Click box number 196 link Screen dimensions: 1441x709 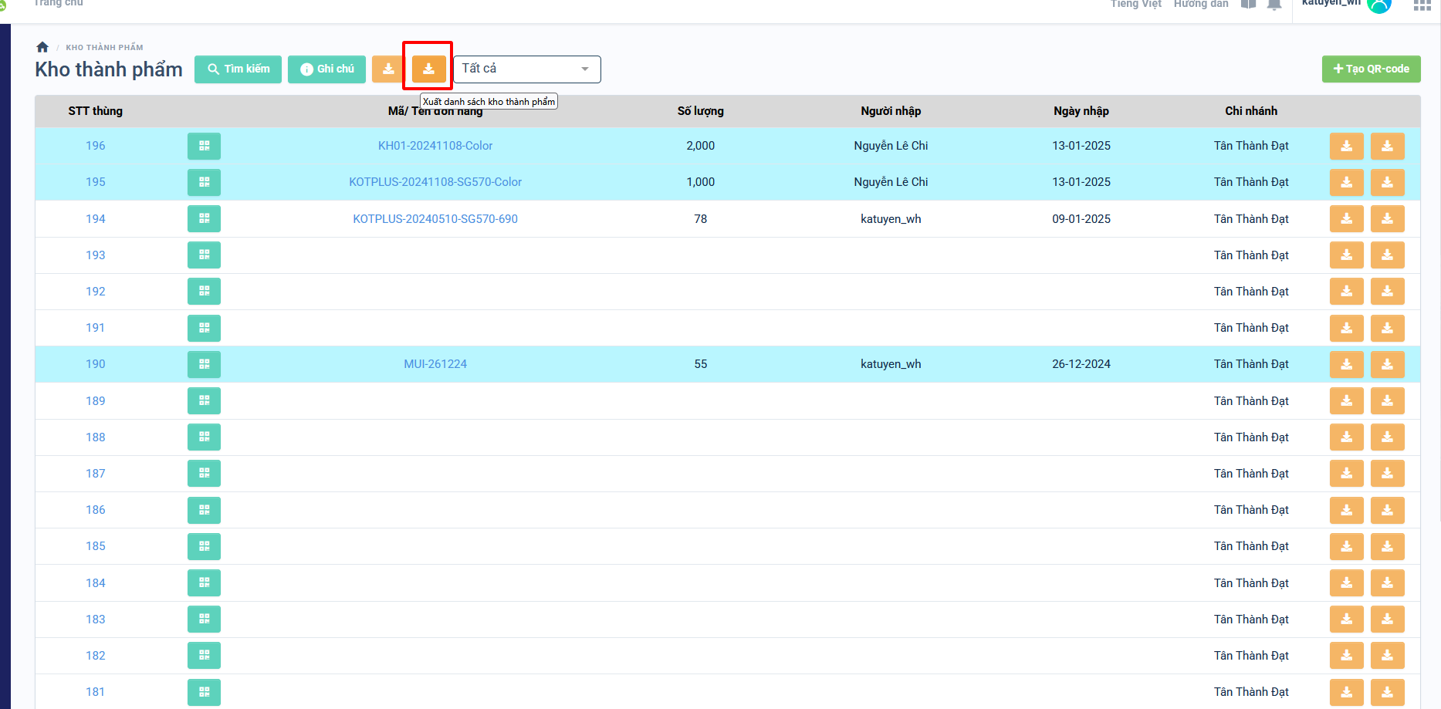[x=96, y=146]
